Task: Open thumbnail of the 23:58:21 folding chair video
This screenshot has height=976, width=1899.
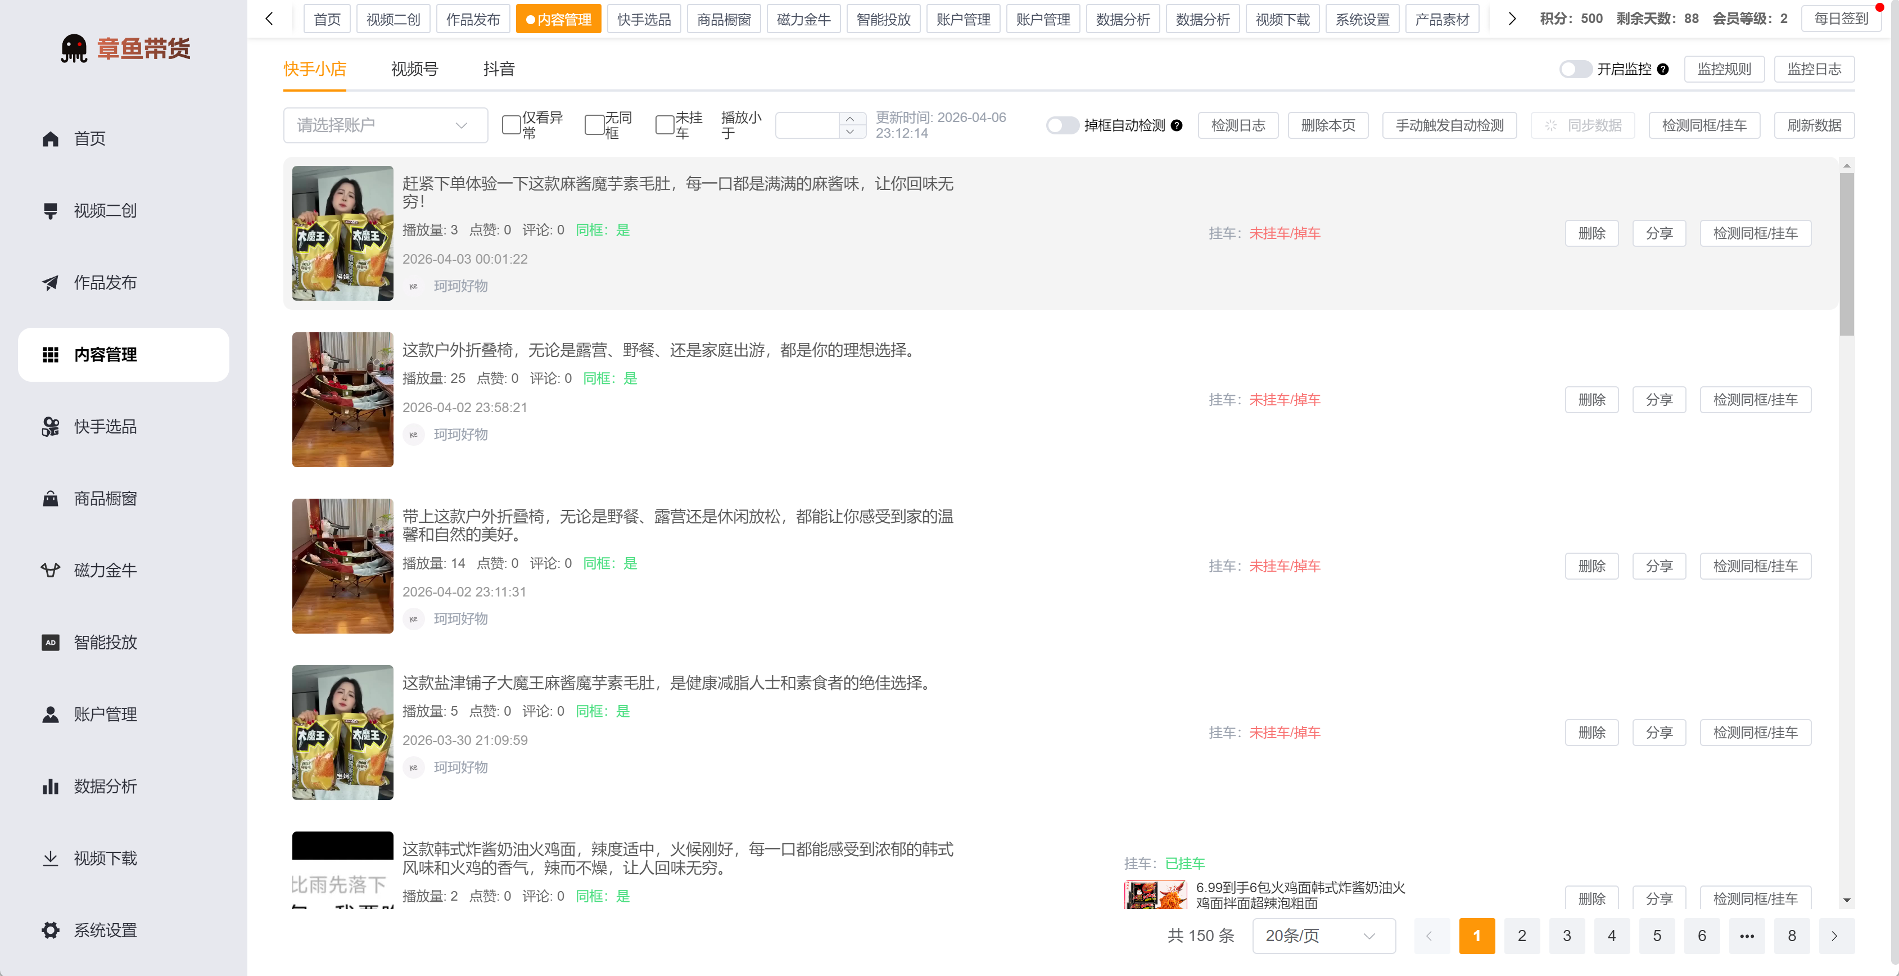Action: click(343, 400)
